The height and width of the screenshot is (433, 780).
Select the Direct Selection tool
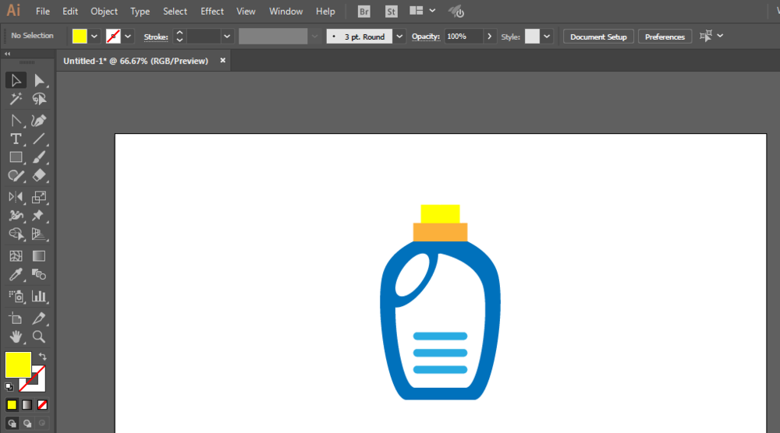pos(39,80)
